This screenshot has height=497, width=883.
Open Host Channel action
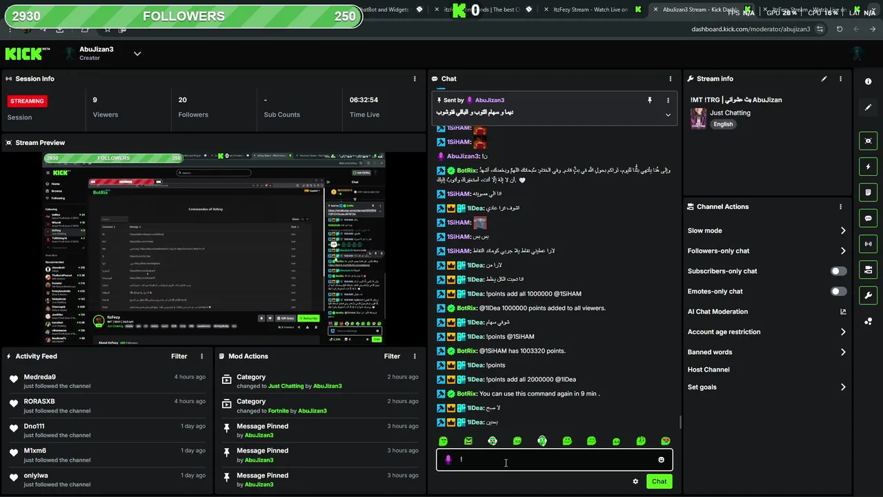[x=708, y=370]
